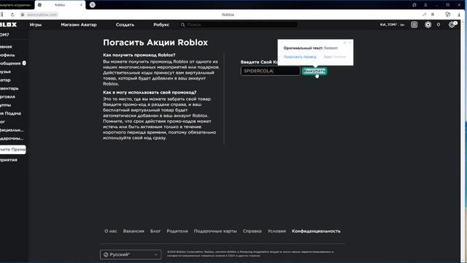Open Справка footer link
467x263 pixels.
(252, 231)
